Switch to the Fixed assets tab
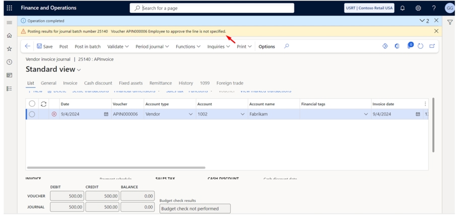 (130, 83)
